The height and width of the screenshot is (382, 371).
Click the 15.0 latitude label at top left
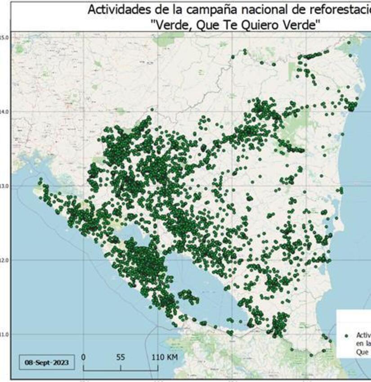tap(5, 37)
